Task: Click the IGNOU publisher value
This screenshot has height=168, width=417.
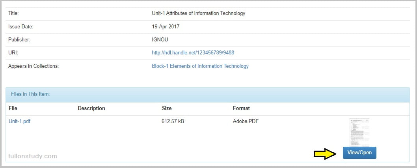Action: pyautogui.click(x=160, y=40)
